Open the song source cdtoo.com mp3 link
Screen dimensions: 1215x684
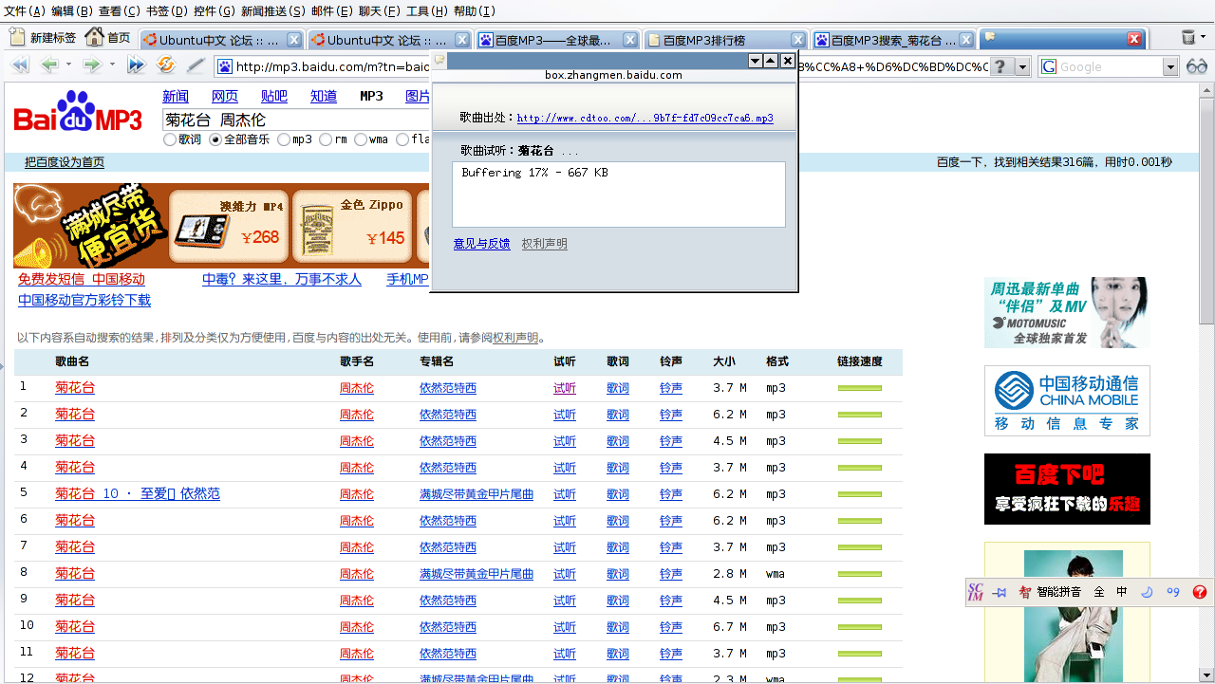645,119
